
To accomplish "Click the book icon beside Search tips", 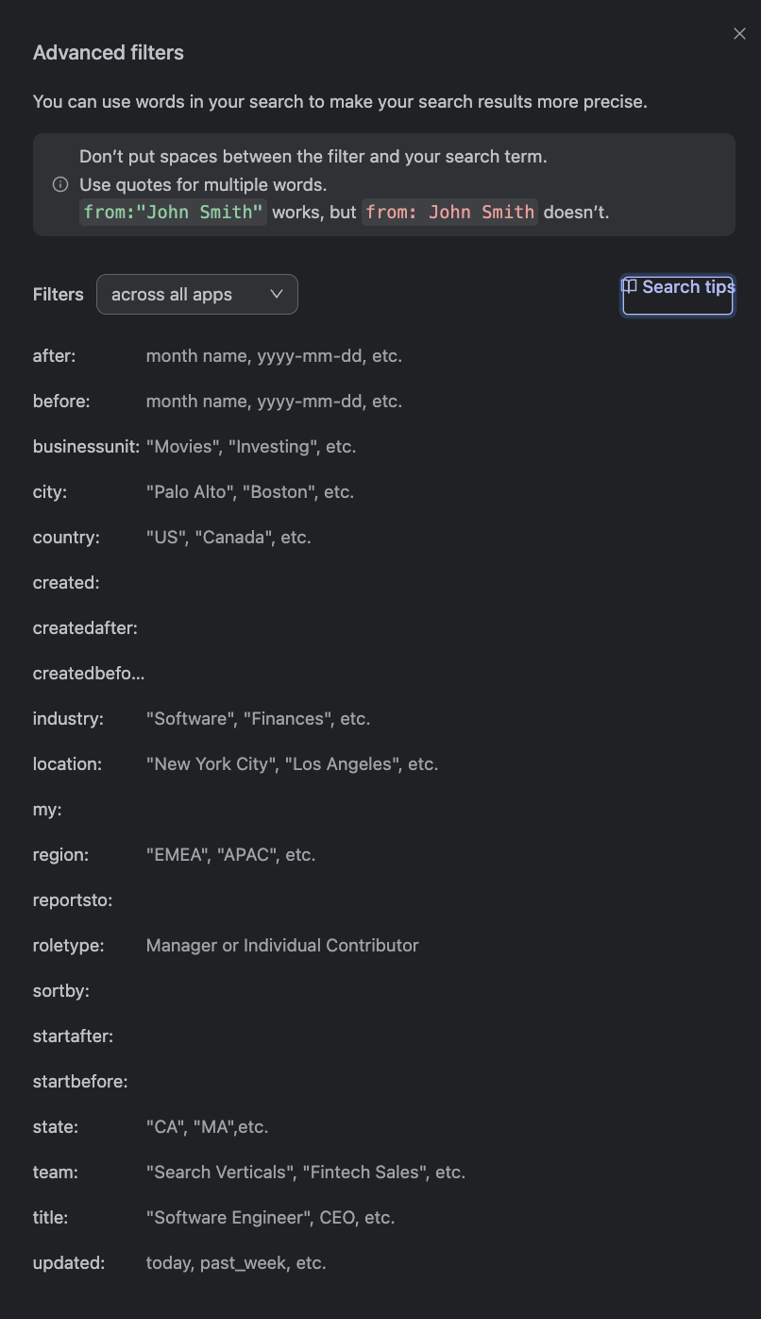I will [630, 286].
